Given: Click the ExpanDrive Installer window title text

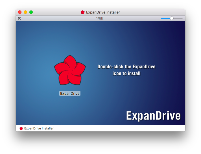Looking at the screenshot, I should pos(103,12).
